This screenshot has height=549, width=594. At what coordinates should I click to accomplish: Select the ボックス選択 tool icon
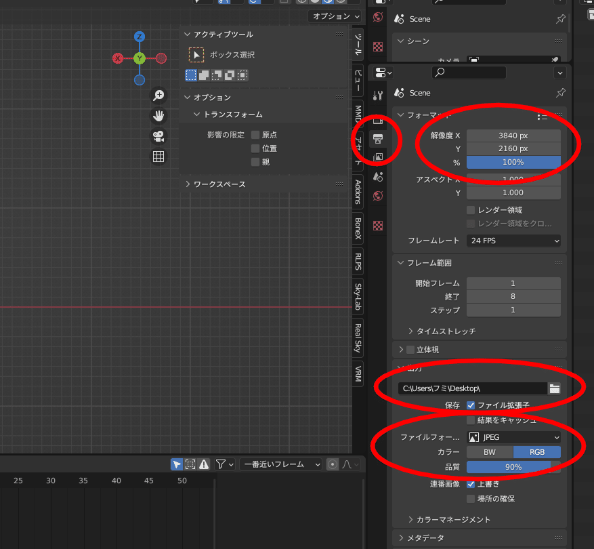[196, 55]
